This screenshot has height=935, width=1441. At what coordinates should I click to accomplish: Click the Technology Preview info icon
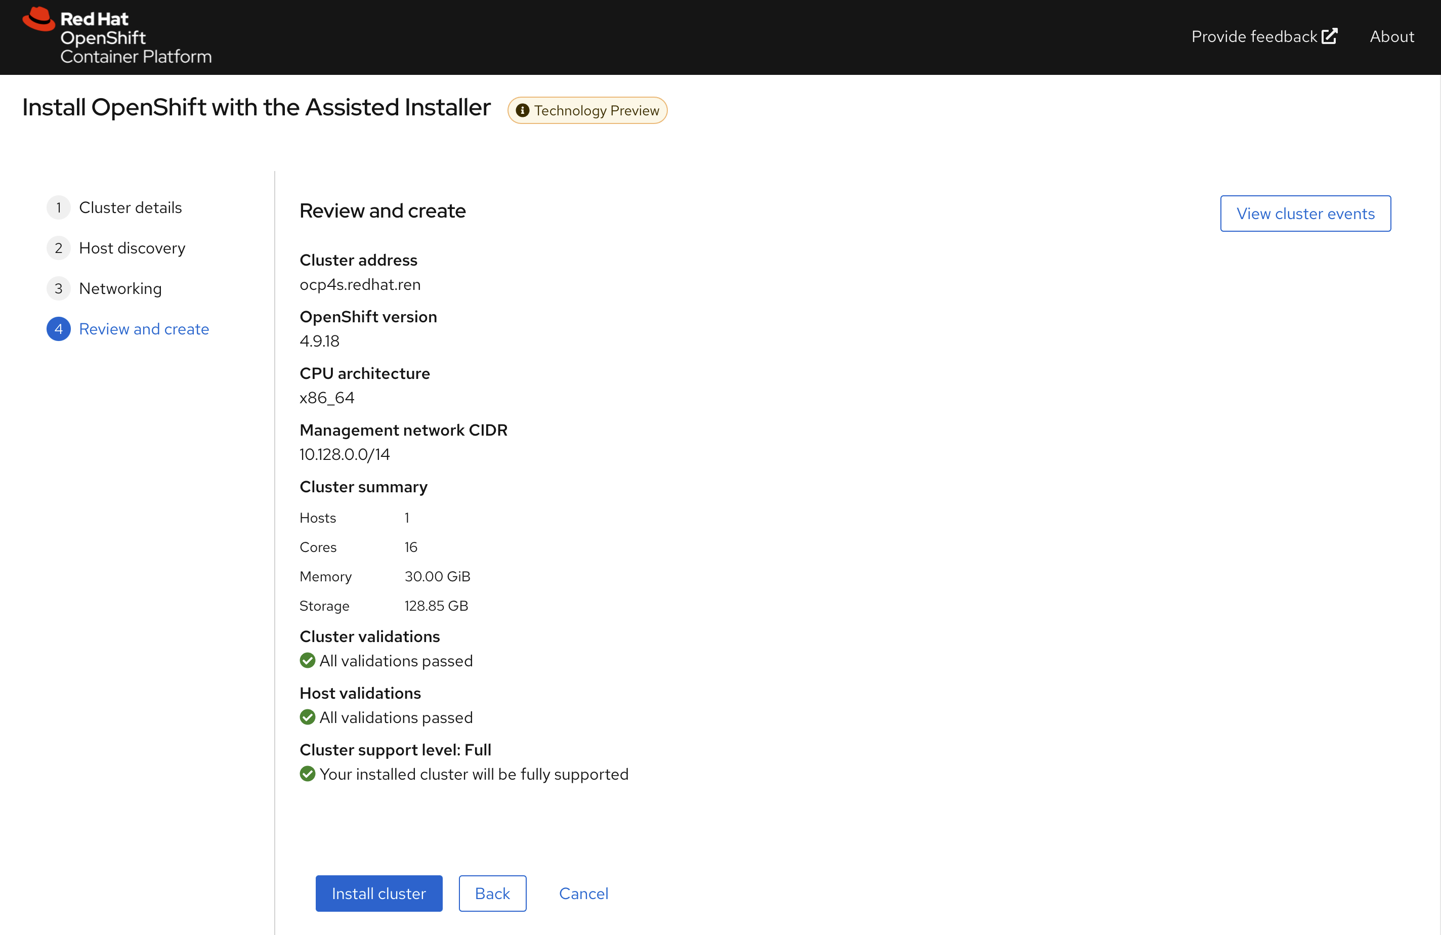click(x=522, y=111)
